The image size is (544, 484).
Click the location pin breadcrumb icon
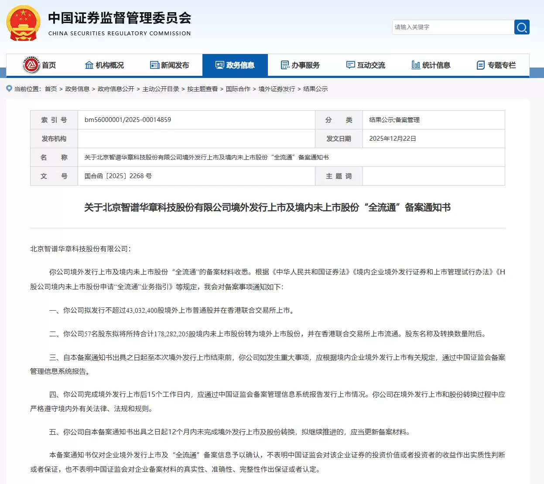[x=9, y=88]
